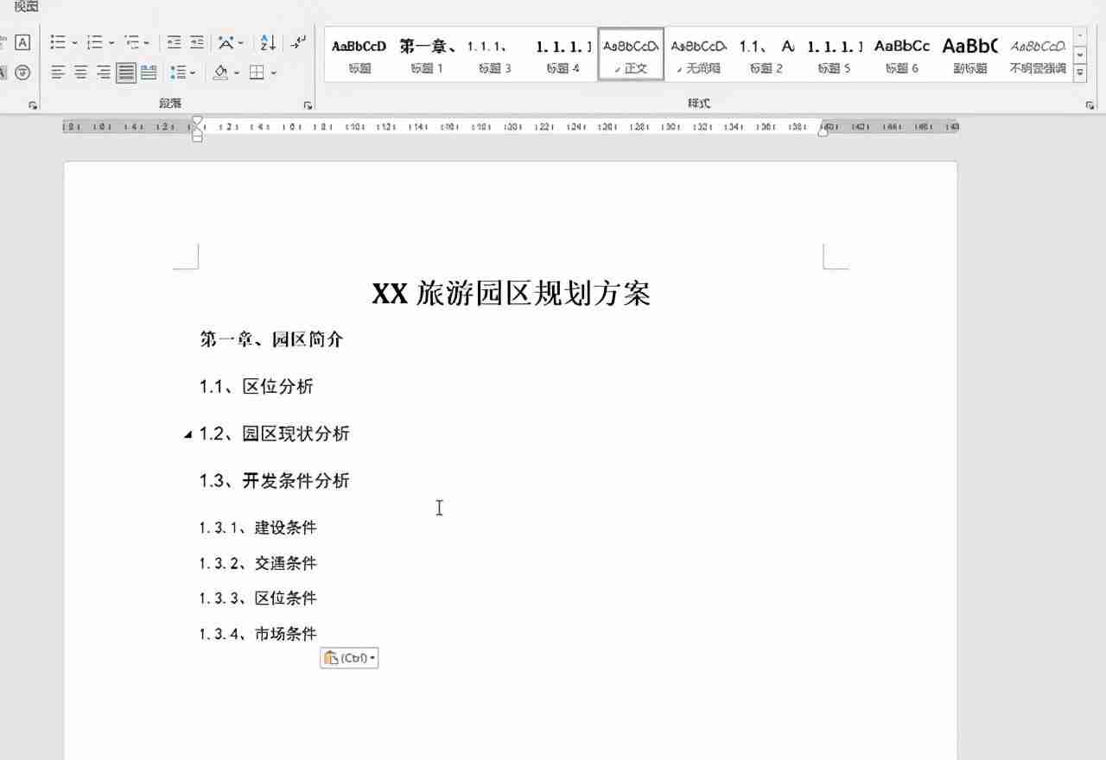This screenshot has width=1106, height=760.
Task: Open the paste options (Ctrl) menu
Action: [349, 657]
